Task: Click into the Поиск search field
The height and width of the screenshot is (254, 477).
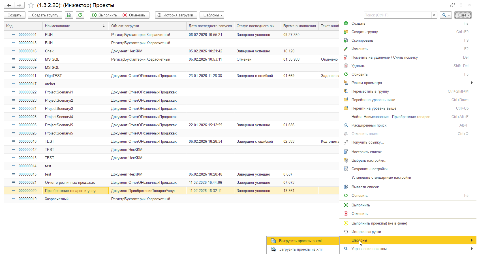Action: point(397,15)
